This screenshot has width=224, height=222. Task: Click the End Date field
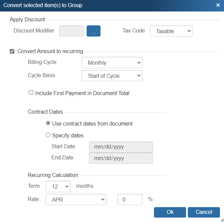[120, 158]
